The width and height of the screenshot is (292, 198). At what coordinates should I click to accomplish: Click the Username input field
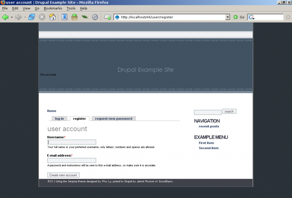coord(72,142)
